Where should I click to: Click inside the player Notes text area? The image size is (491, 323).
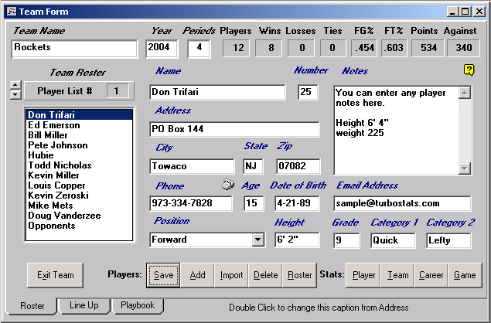[396, 130]
